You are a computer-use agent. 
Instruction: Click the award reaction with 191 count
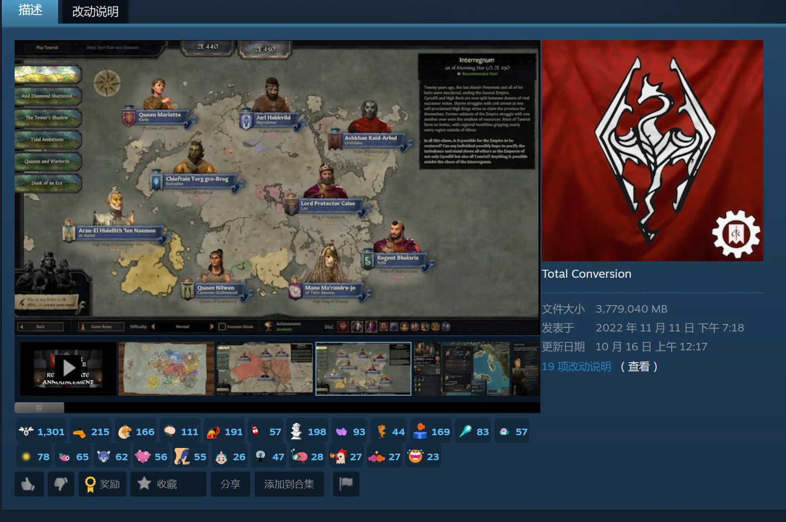224,431
